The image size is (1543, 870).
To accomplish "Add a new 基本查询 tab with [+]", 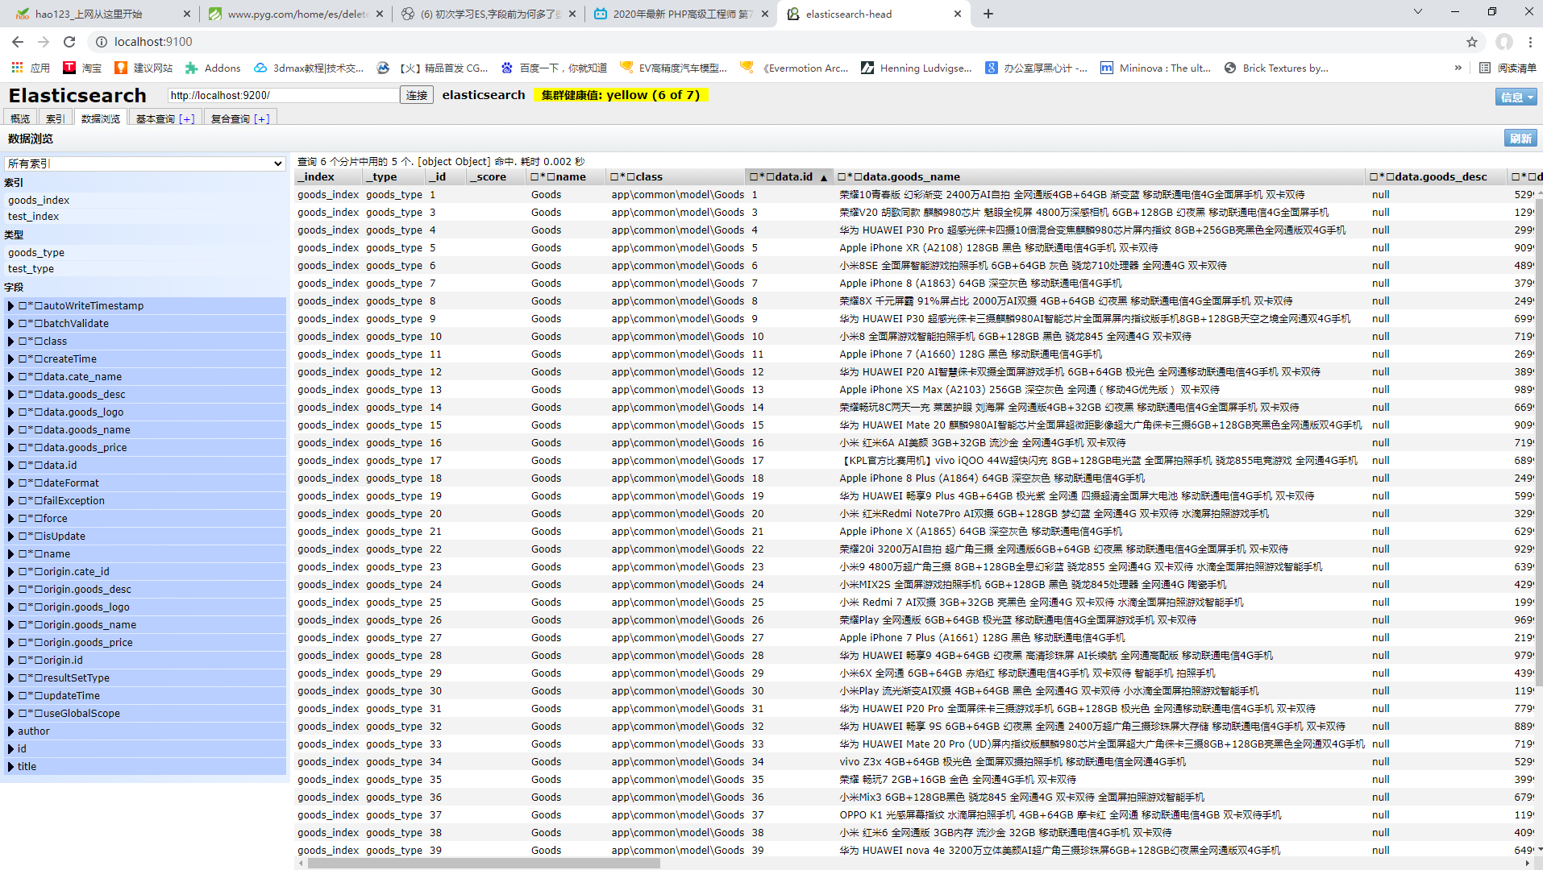I will pyautogui.click(x=186, y=118).
